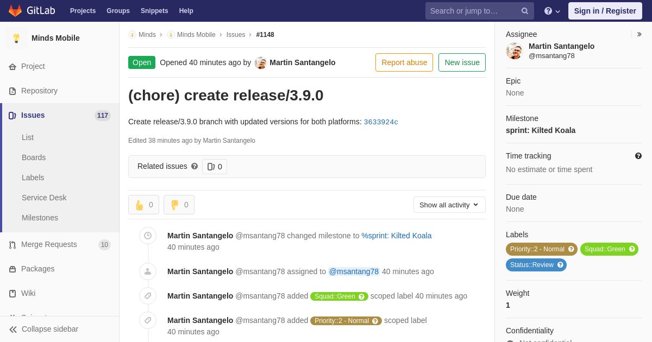Click the milestone change clock icon in activity

[x=148, y=236]
